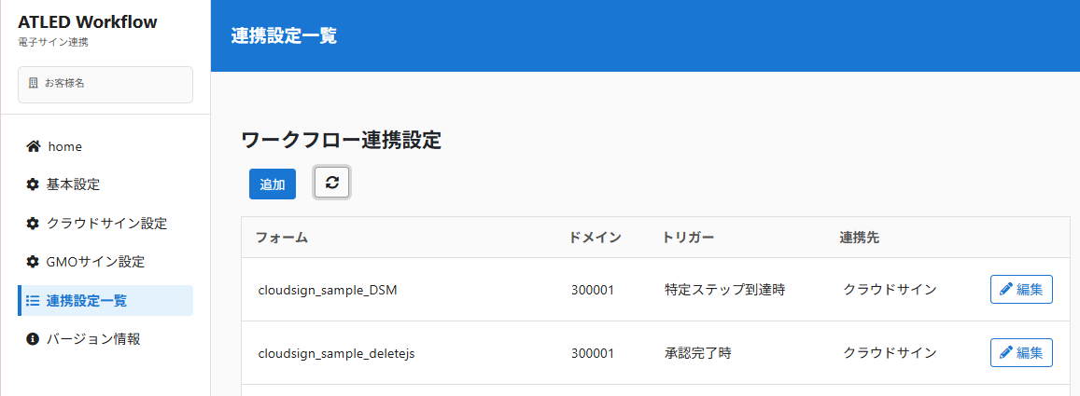Screen dimensions: 1080x396
Task: Click the cloudsign_sample_DSM form name
Action: (327, 290)
